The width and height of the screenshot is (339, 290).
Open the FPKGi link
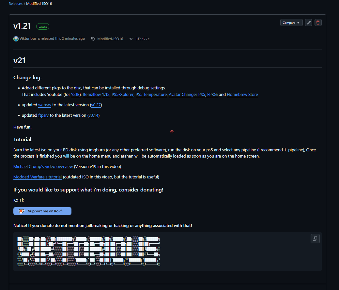click(212, 94)
